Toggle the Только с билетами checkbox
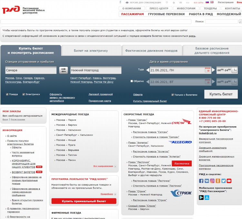 (173, 95)
